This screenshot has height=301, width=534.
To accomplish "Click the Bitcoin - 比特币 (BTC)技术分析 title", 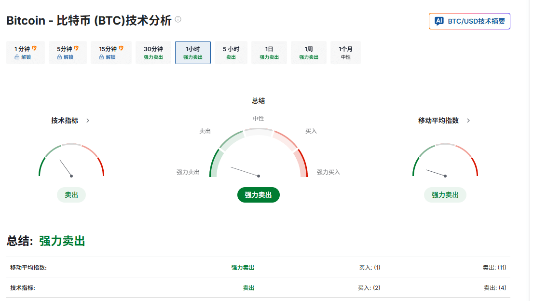I will coord(89,20).
